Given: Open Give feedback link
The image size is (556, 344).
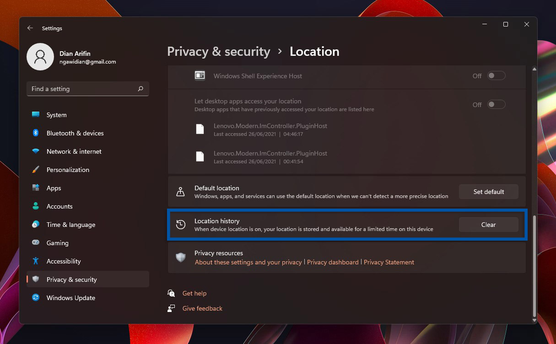Looking at the screenshot, I should pyautogui.click(x=202, y=308).
